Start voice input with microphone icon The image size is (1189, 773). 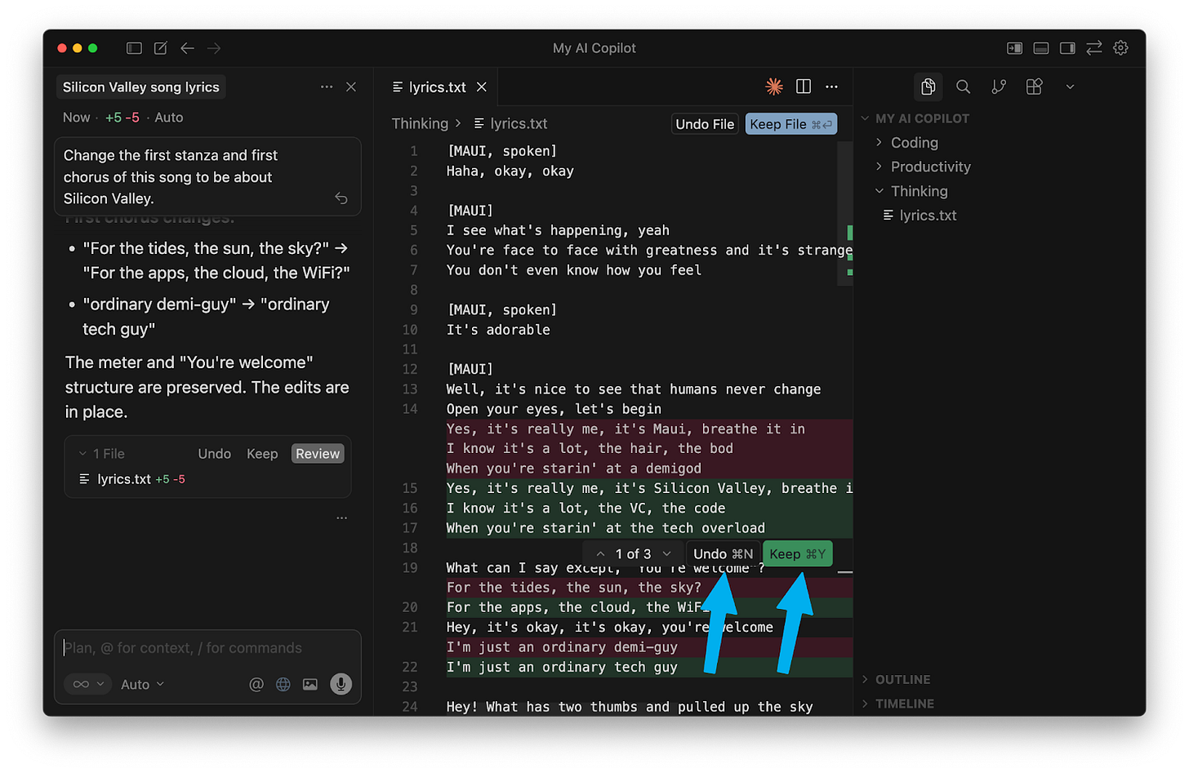coord(341,684)
